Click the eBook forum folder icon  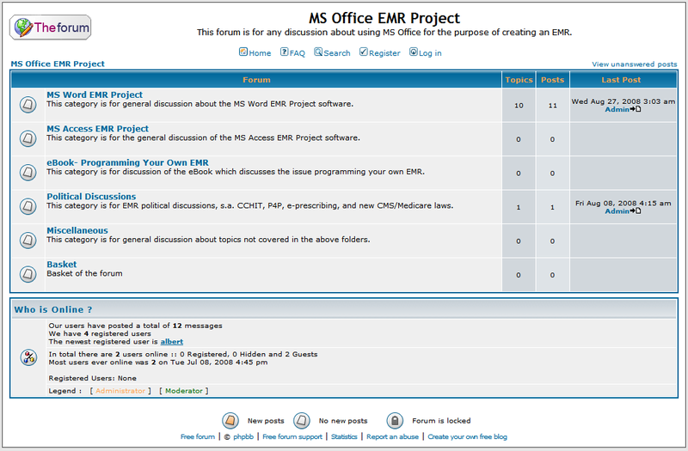point(28,173)
